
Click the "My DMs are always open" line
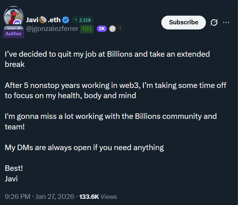[84, 148]
